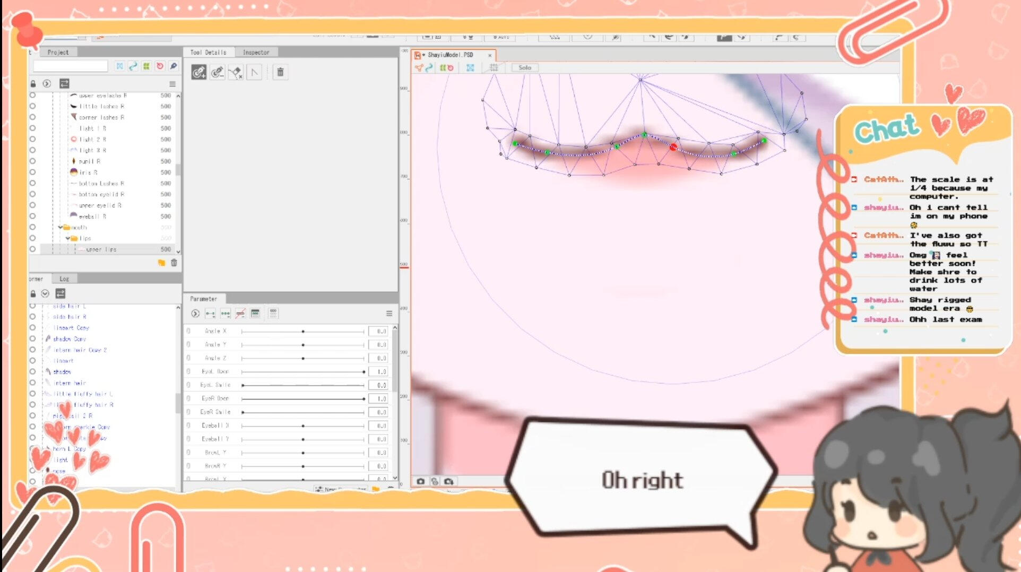Click the camera snapshot icon below canvas

click(x=421, y=481)
